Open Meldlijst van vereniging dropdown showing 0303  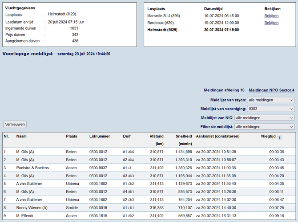[x=271, y=109]
